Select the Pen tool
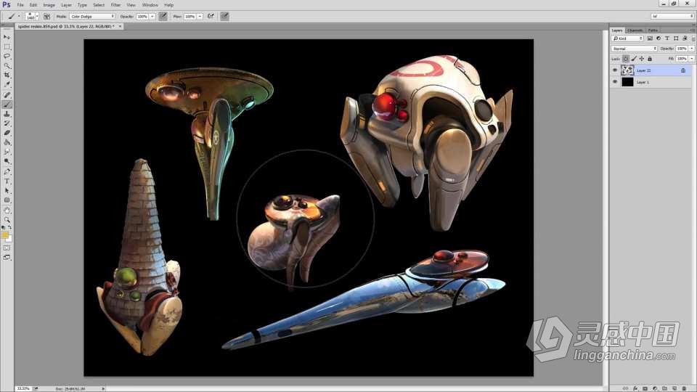The width and height of the screenshot is (697, 392). 7,171
